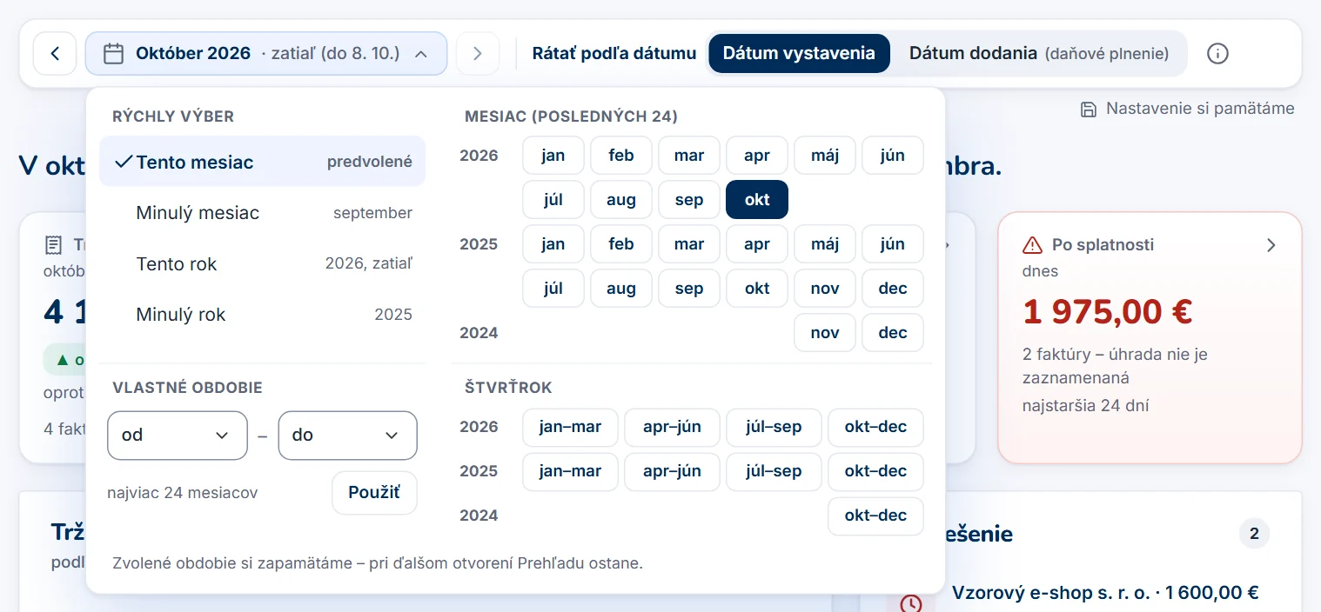
Task: Go to next period with right arrow
Action: (x=477, y=54)
